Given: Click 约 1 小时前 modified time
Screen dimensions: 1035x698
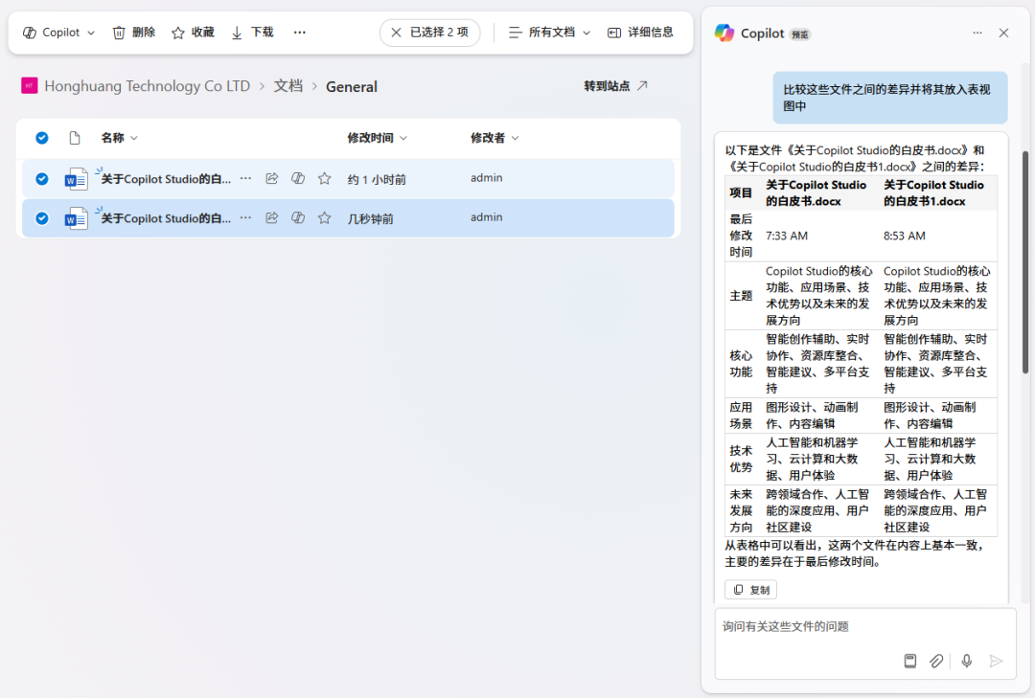Looking at the screenshot, I should pos(377,179).
